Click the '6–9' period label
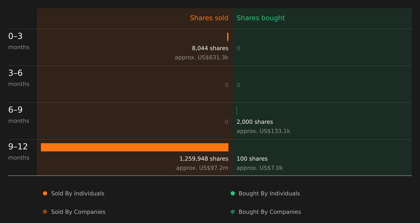Image resolution: width=420 pixels, height=223 pixels. tap(15, 110)
